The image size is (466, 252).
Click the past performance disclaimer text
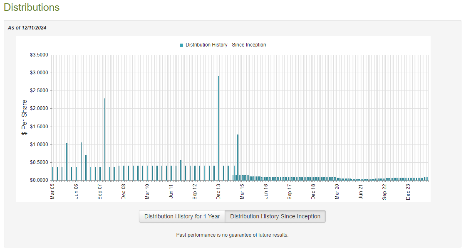(232, 235)
